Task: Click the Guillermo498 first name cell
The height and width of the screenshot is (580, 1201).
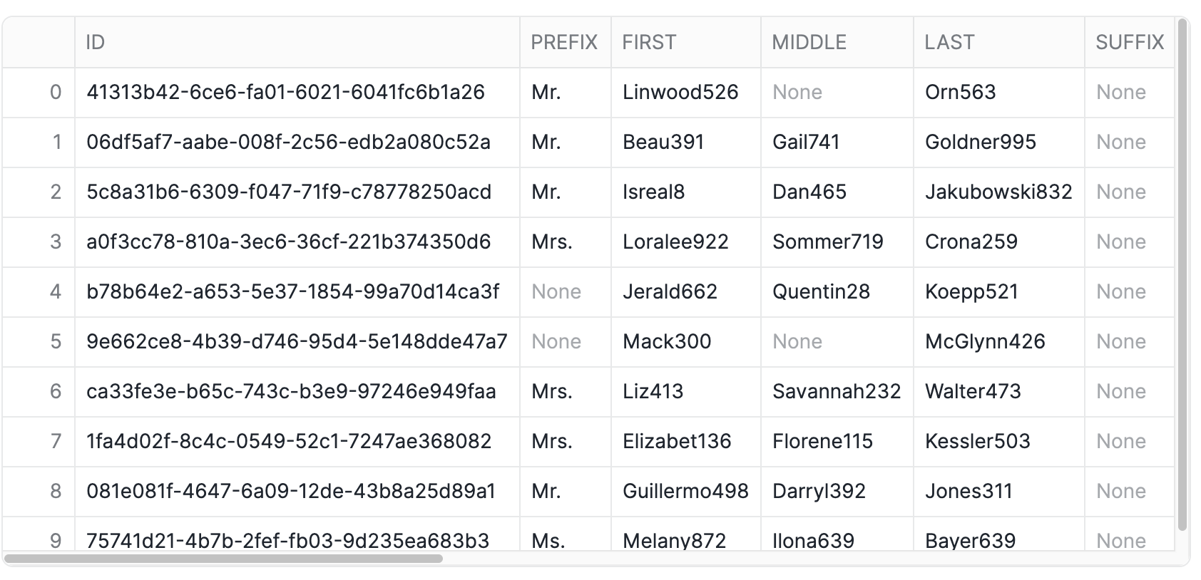Action: click(686, 492)
